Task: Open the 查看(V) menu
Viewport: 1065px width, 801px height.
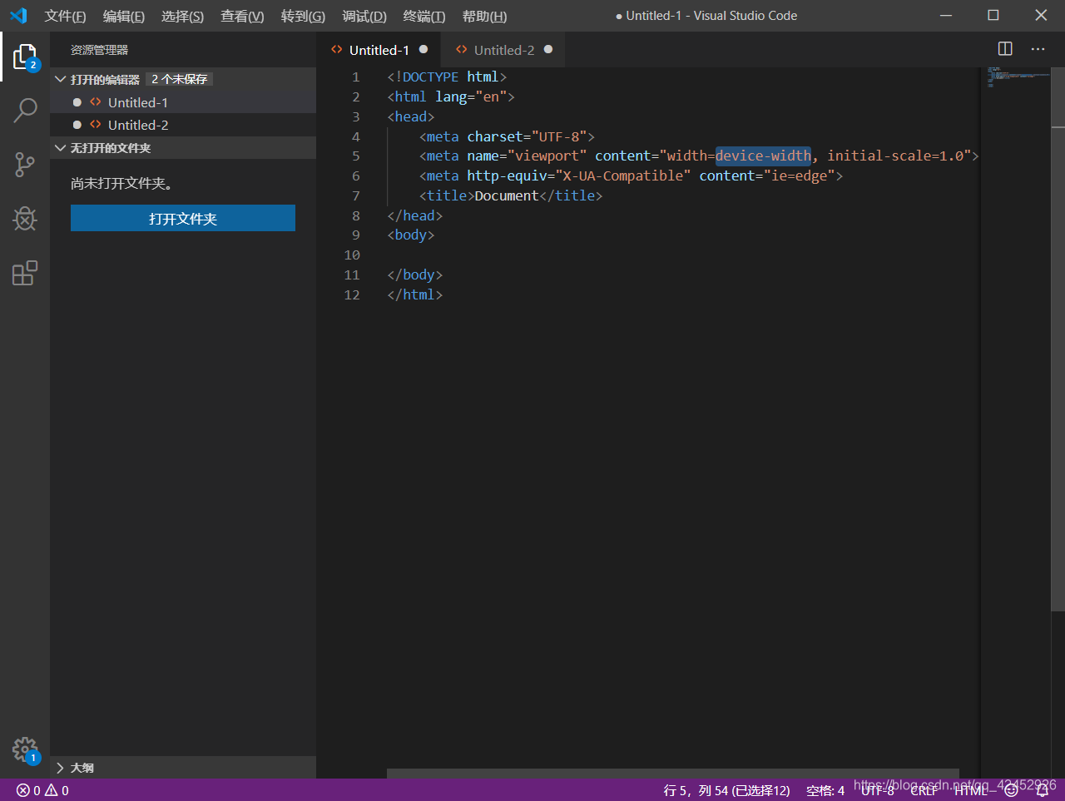Action: 242,16
